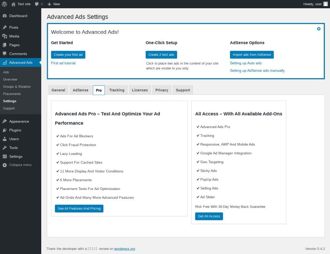
Task: Click Import ads from AdSense button
Action: pyautogui.click(x=252, y=55)
